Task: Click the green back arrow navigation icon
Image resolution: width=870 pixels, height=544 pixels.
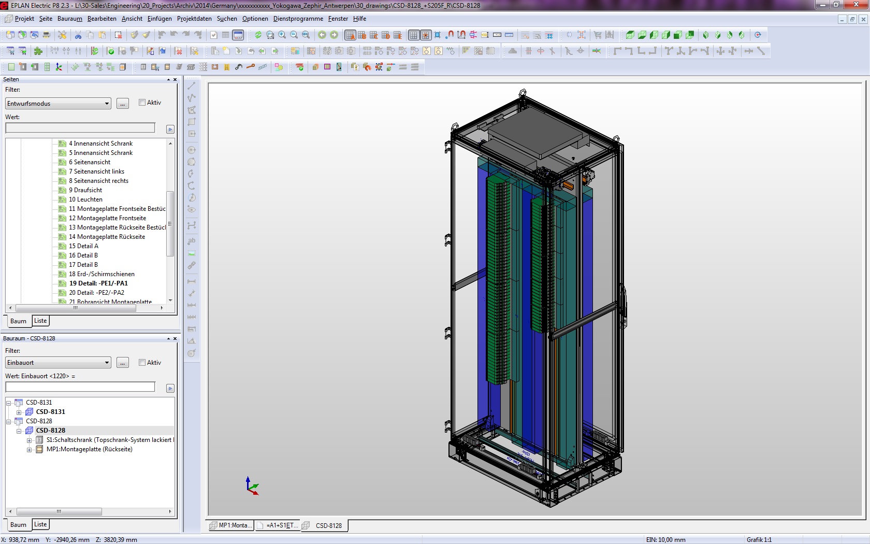Action: (x=322, y=35)
